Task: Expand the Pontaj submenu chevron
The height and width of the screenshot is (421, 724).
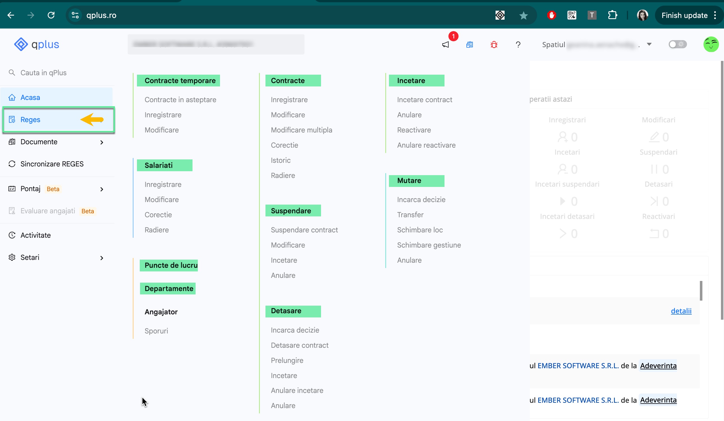Action: point(101,189)
